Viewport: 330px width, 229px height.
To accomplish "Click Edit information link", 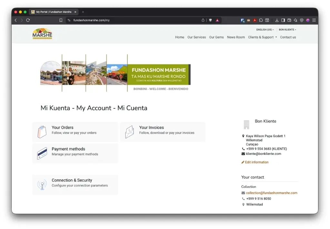I will [255, 162].
